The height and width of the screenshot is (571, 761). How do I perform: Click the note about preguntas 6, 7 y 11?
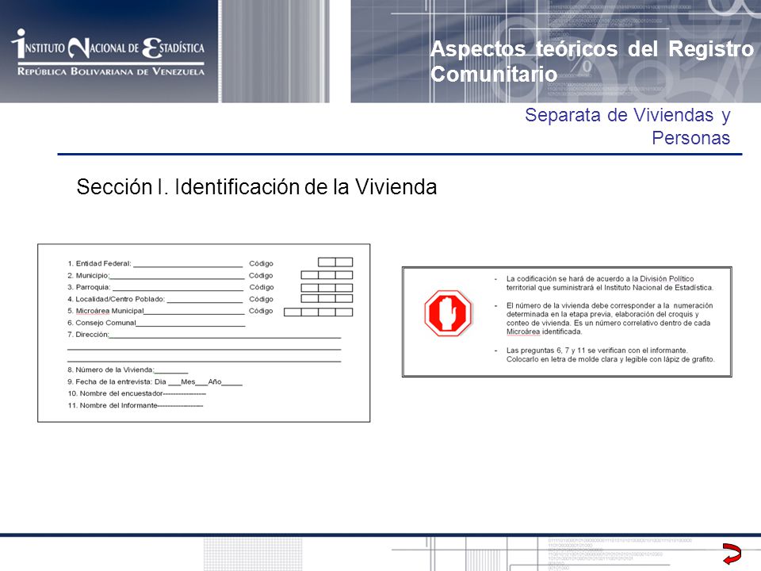pyautogui.click(x=610, y=355)
